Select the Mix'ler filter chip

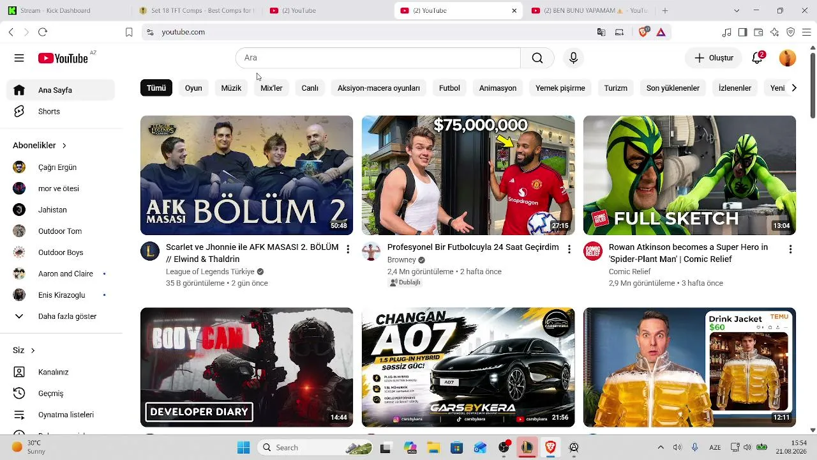[271, 88]
